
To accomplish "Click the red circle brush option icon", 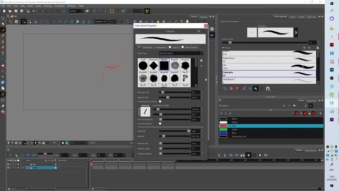I will [x=231, y=89].
